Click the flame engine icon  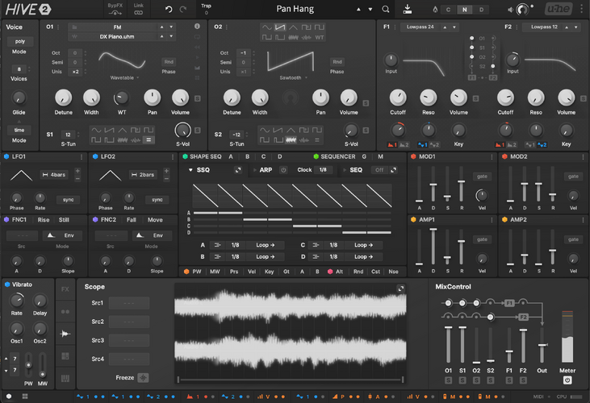coord(435,10)
